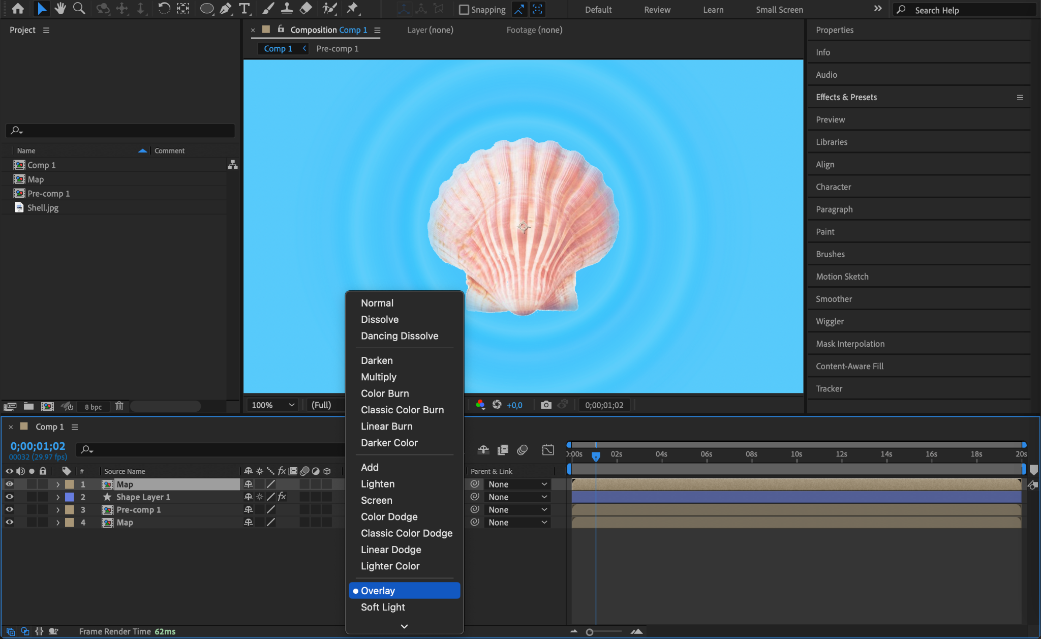
Task: Hide the Shape Layer 1 layer
Action: coord(9,497)
